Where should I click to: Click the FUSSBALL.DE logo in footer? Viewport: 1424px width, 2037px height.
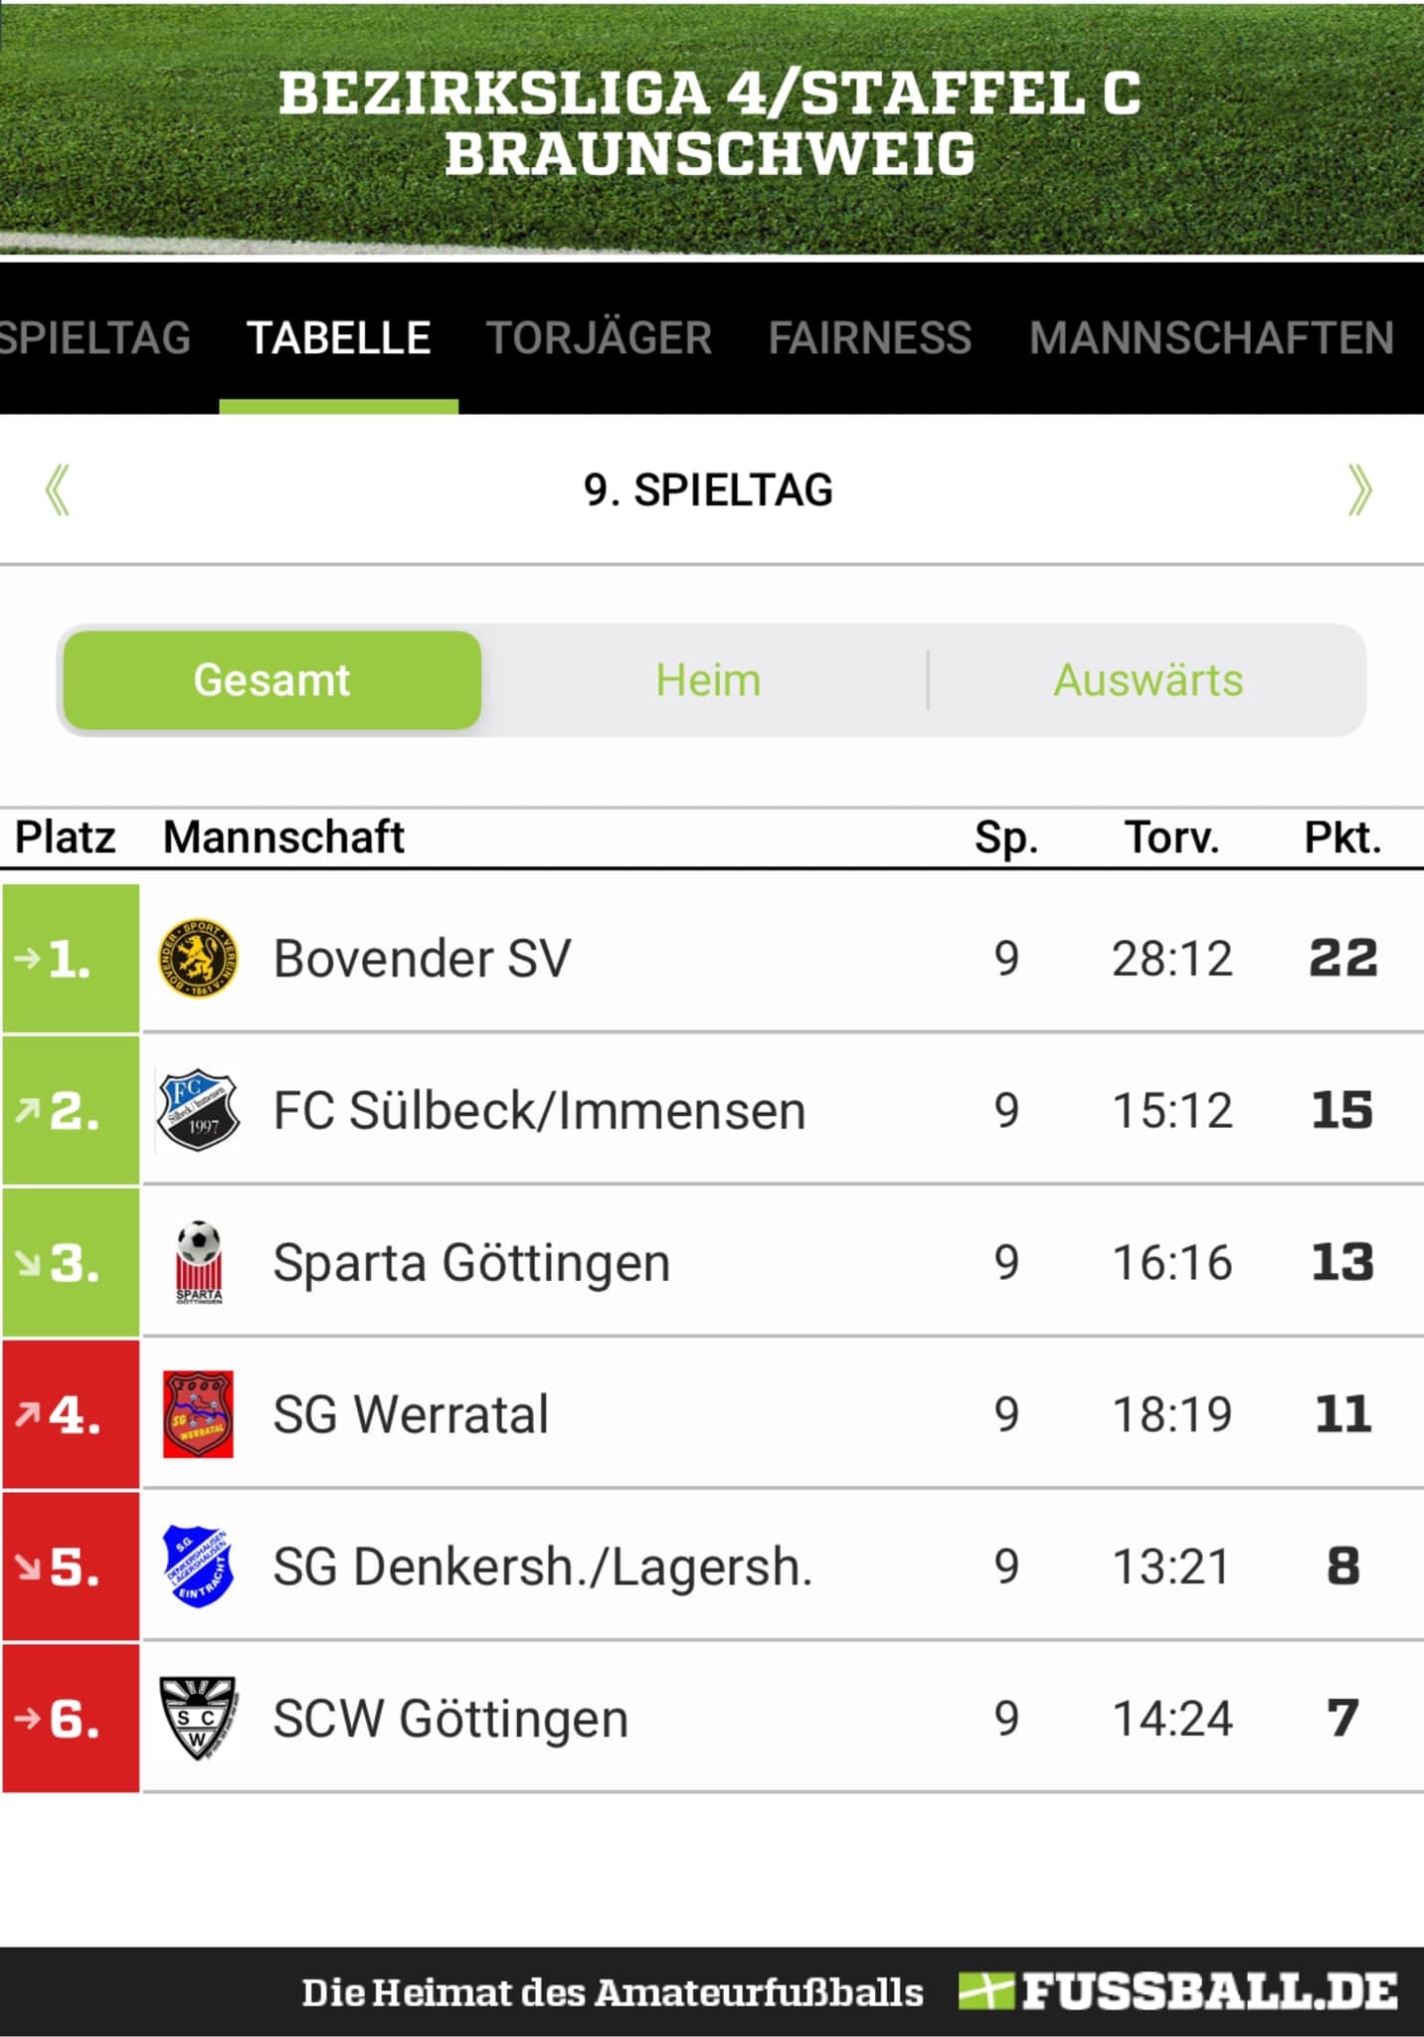[x=1178, y=1992]
